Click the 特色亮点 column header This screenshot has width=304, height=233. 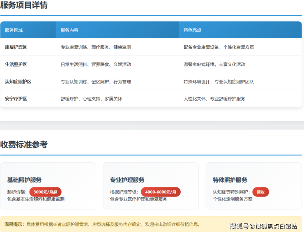(192, 30)
